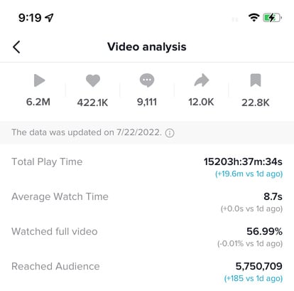Tap the Wi-Fi status icon

coord(254,18)
